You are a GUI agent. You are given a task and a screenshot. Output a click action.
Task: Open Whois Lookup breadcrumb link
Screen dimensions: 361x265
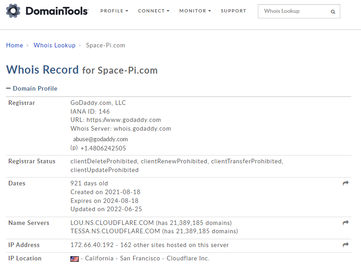click(x=54, y=45)
